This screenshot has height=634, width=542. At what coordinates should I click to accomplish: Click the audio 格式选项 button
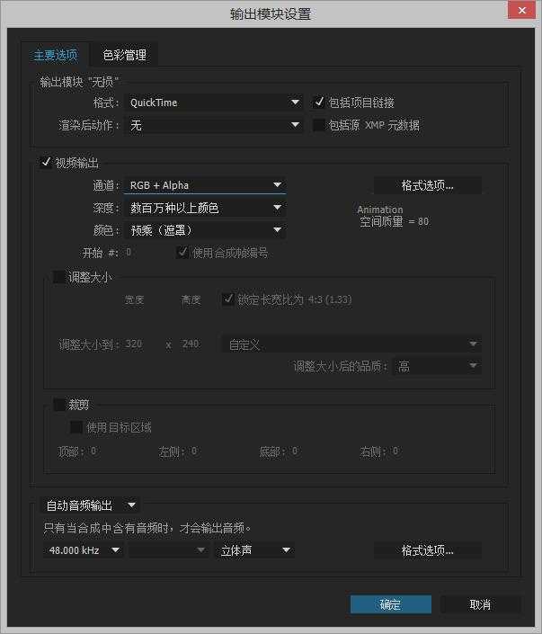[x=428, y=550]
